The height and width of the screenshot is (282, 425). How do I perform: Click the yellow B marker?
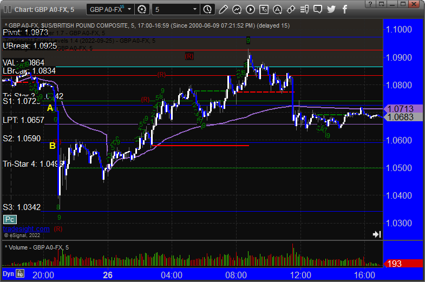pyautogui.click(x=53, y=146)
